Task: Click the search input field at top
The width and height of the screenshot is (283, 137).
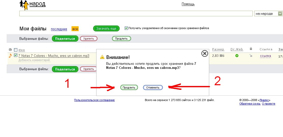Action: click(x=136, y=14)
